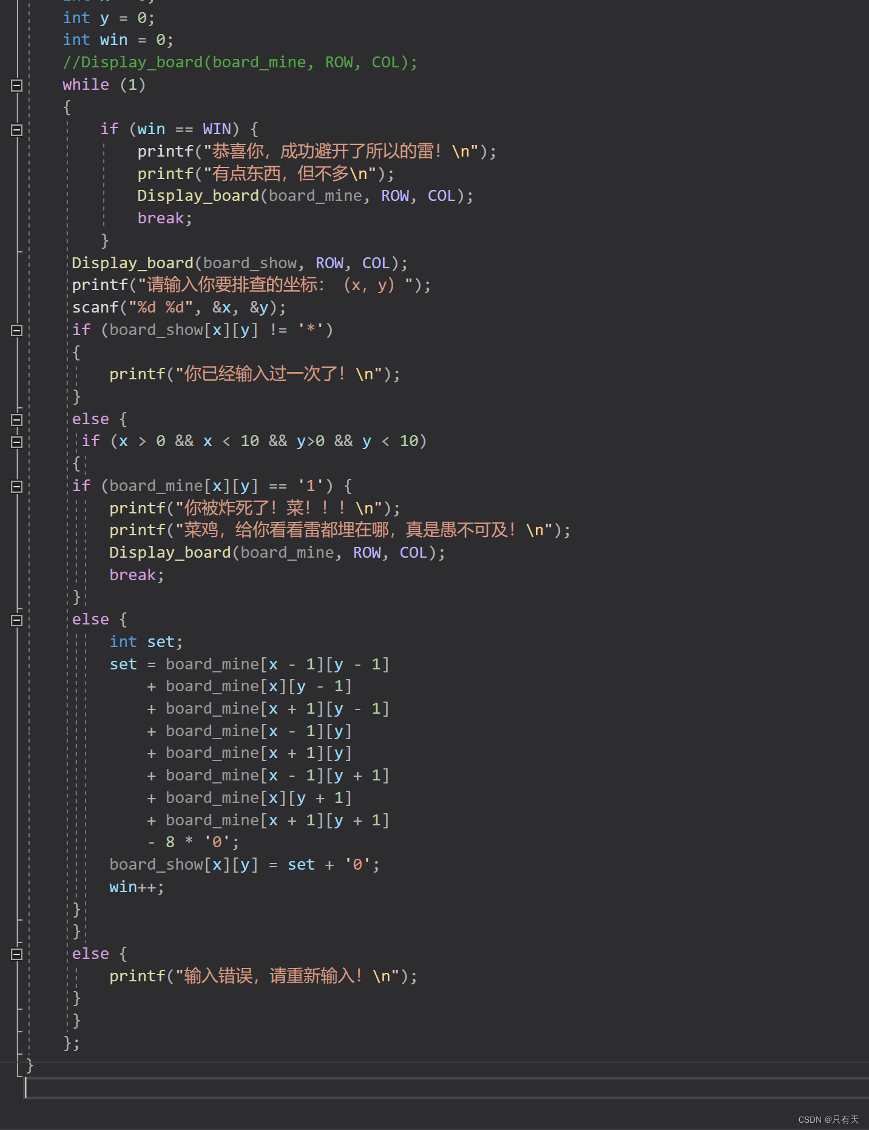Click the "- 8 * '0';" line
Screen dimensions: 869x1130
194,842
